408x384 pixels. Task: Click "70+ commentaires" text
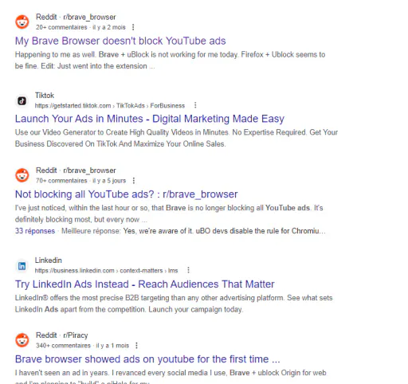point(61,181)
